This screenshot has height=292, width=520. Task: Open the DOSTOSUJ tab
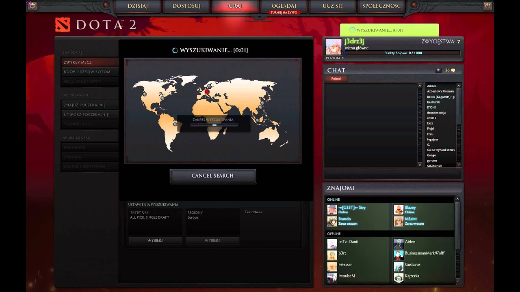pos(186,6)
